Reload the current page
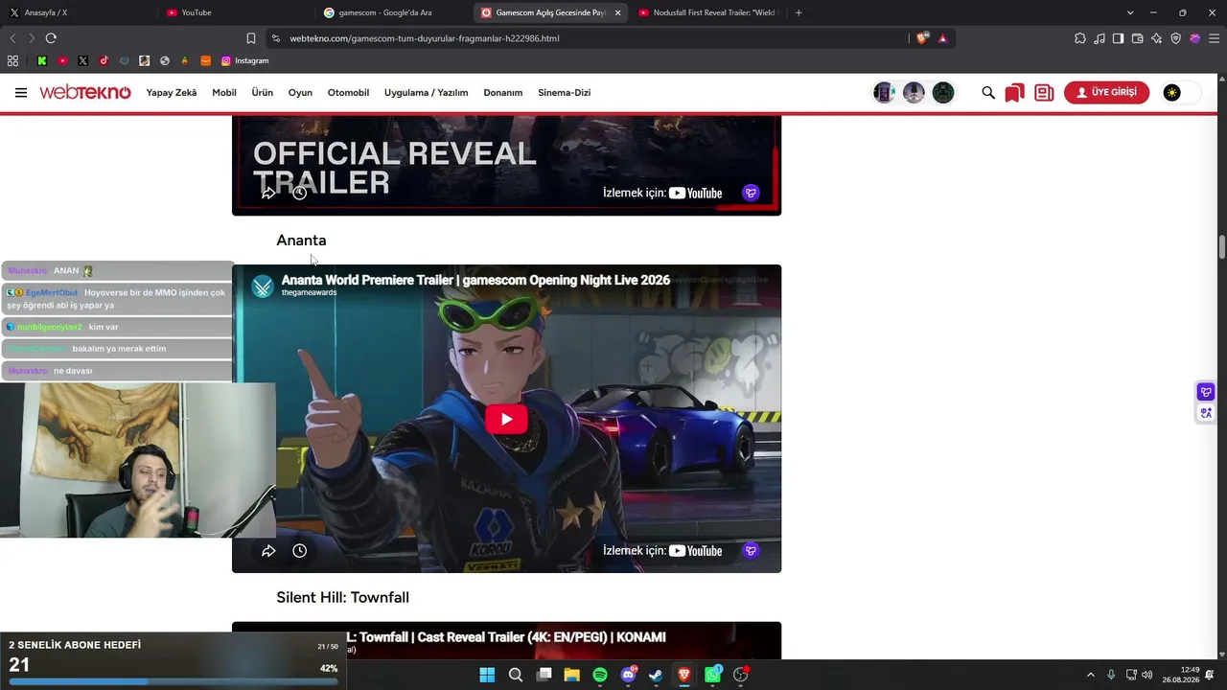The height and width of the screenshot is (690, 1227). pos(51,38)
